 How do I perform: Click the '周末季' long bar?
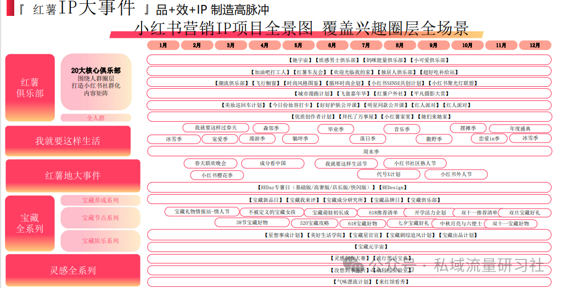[x=350, y=151]
